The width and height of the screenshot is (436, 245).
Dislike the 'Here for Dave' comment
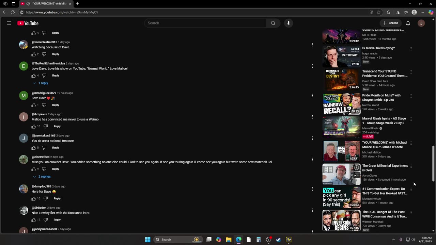[46, 198]
